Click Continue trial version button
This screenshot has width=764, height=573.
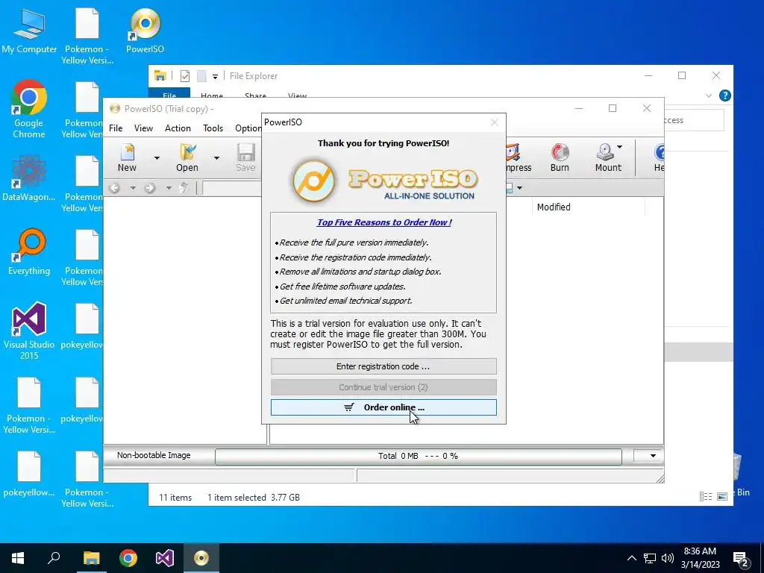coord(383,387)
